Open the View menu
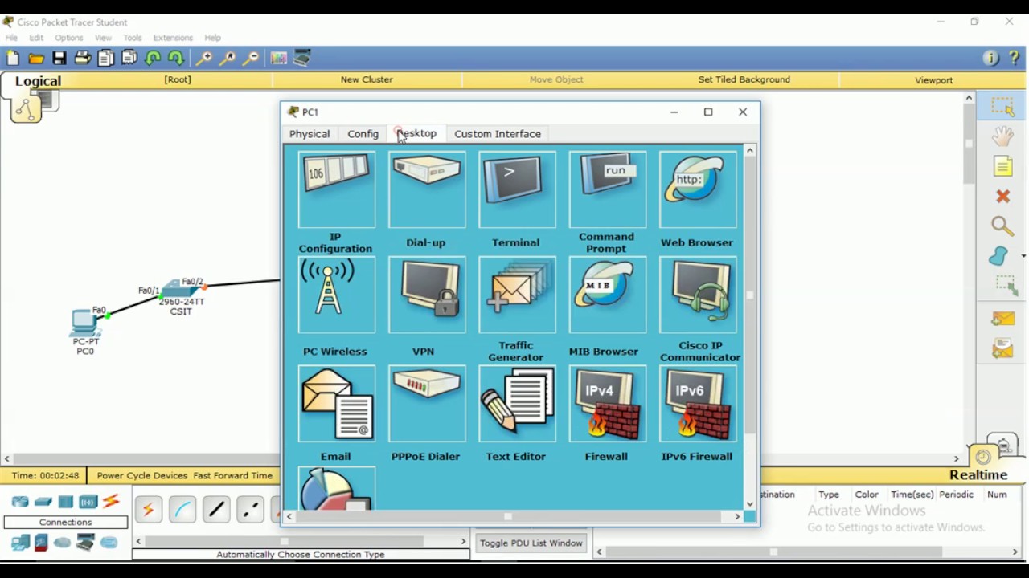Image resolution: width=1029 pixels, height=578 pixels. [103, 38]
